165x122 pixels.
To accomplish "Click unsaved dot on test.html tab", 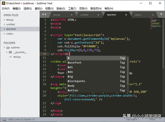I will pyautogui.click(x=126, y=15).
